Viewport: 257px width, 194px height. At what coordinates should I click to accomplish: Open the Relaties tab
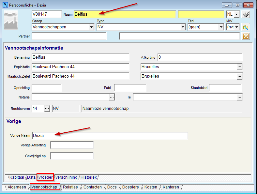pos(70,187)
